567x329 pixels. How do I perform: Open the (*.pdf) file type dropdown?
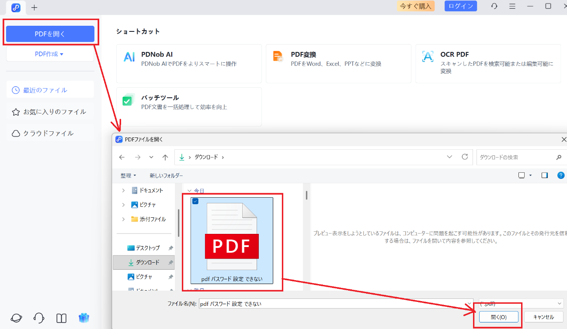pos(520,303)
